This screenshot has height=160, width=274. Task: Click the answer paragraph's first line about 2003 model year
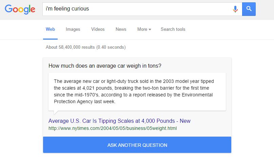[x=134, y=81]
